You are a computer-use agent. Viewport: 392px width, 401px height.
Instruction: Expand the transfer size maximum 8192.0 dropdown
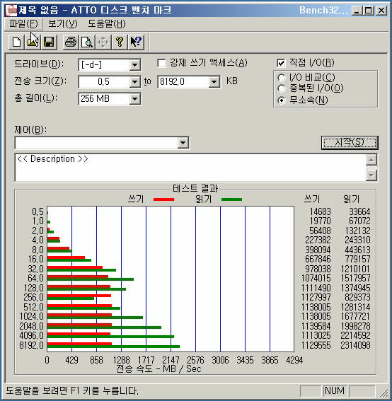pos(214,82)
